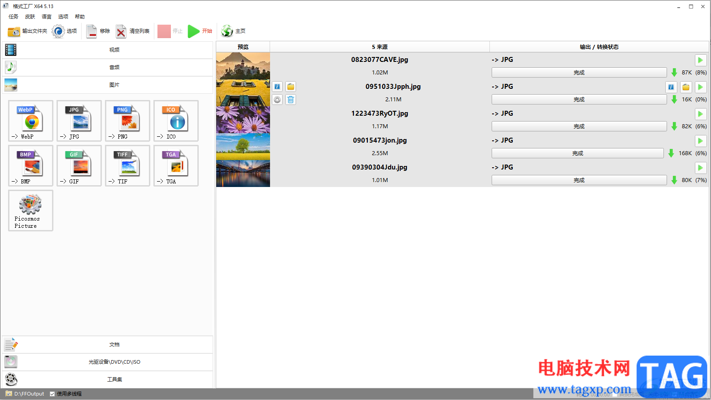Expand the 光驱设备\DVD\CD\ISO section
This screenshot has width=711, height=400.
click(108, 362)
